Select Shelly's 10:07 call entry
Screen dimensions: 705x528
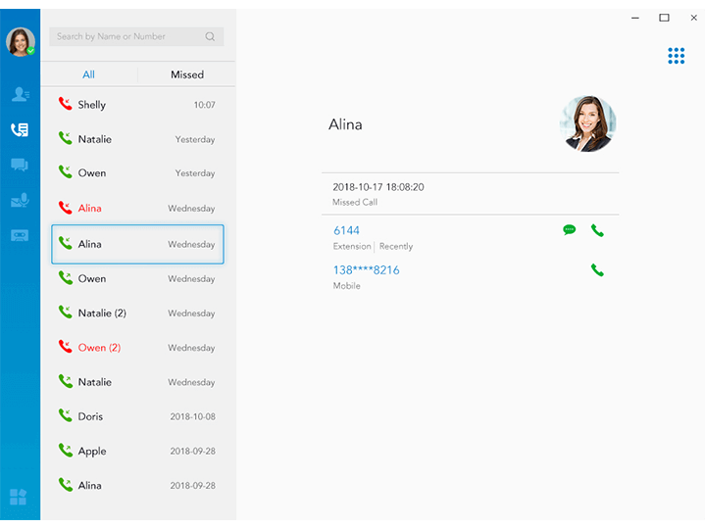[137, 105]
